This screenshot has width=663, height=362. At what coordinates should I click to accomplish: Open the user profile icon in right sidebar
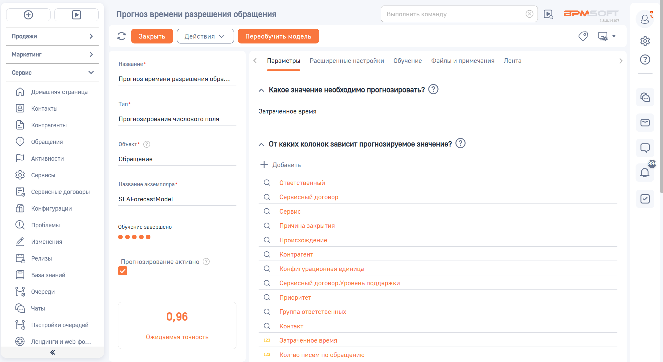click(645, 19)
